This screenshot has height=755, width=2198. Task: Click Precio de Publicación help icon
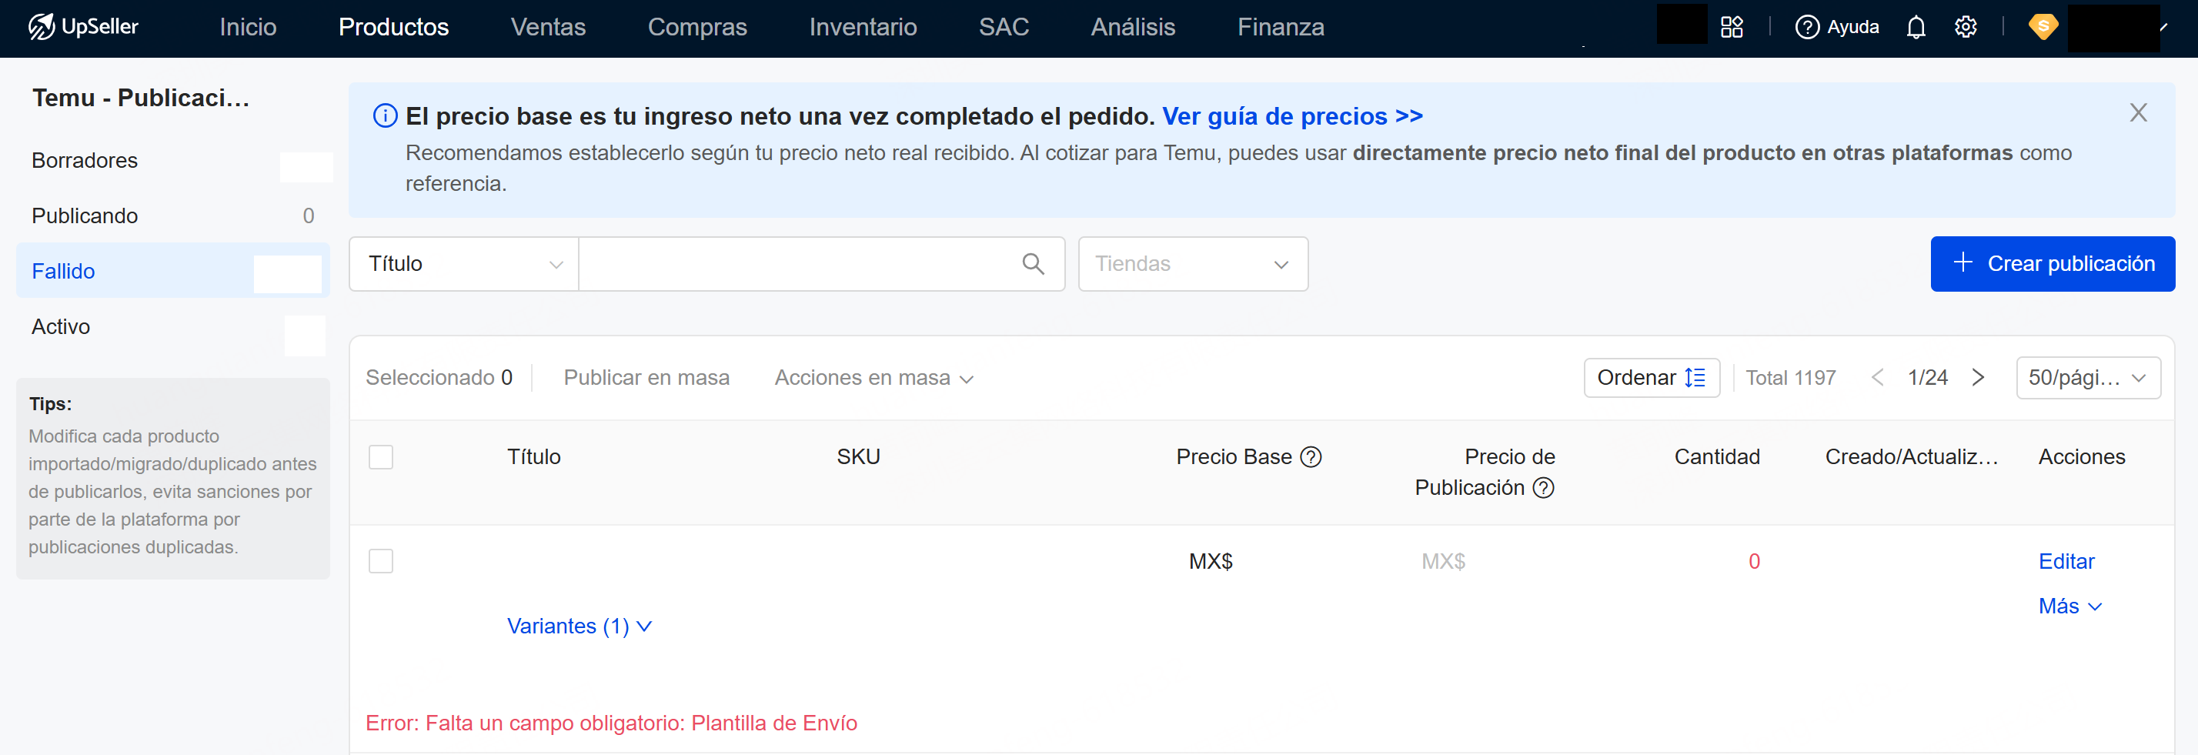click(x=1543, y=488)
